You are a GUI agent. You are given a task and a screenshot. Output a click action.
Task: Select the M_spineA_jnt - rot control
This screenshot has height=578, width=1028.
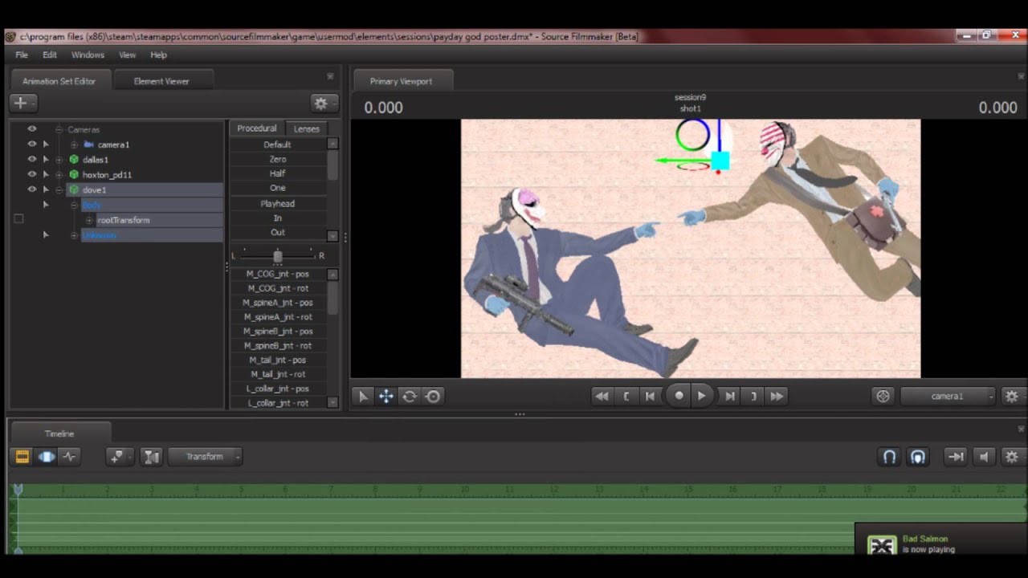277,317
